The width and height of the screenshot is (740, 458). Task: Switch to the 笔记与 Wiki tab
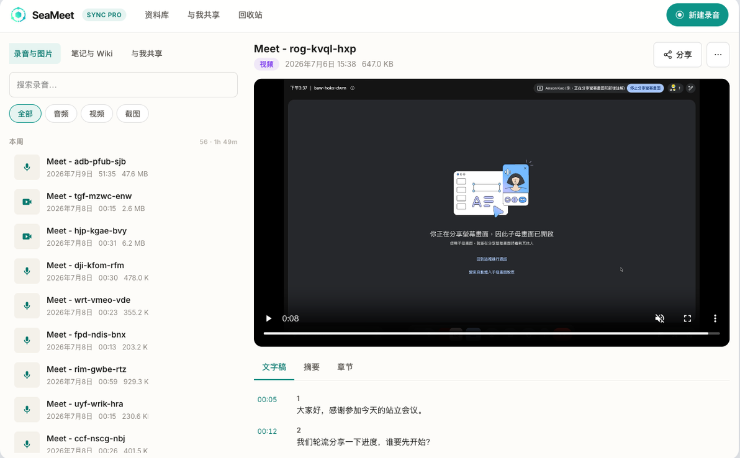point(91,54)
